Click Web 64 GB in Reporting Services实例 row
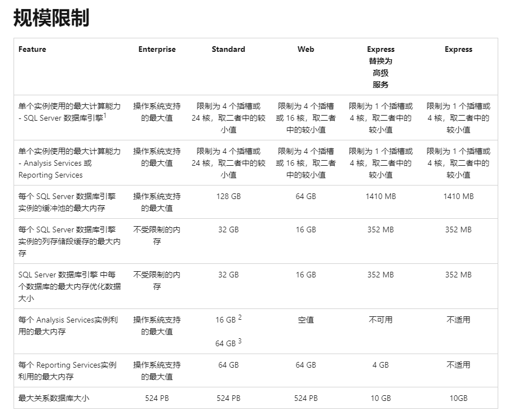505x415 pixels. tap(305, 365)
